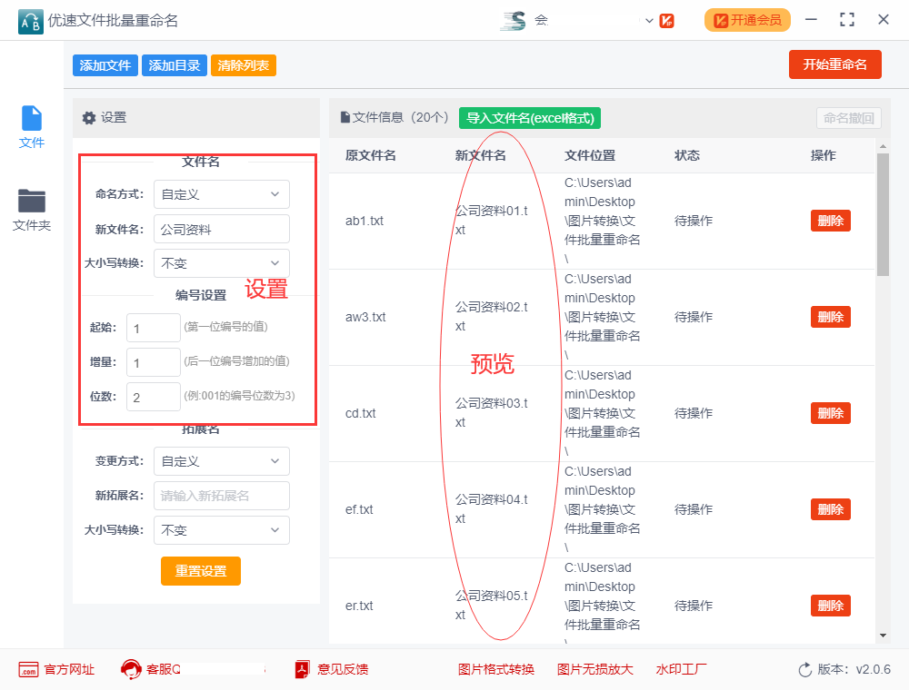Screen dimensions: 909x690
Task: Start renaming with 开始重命名
Action: (834, 64)
